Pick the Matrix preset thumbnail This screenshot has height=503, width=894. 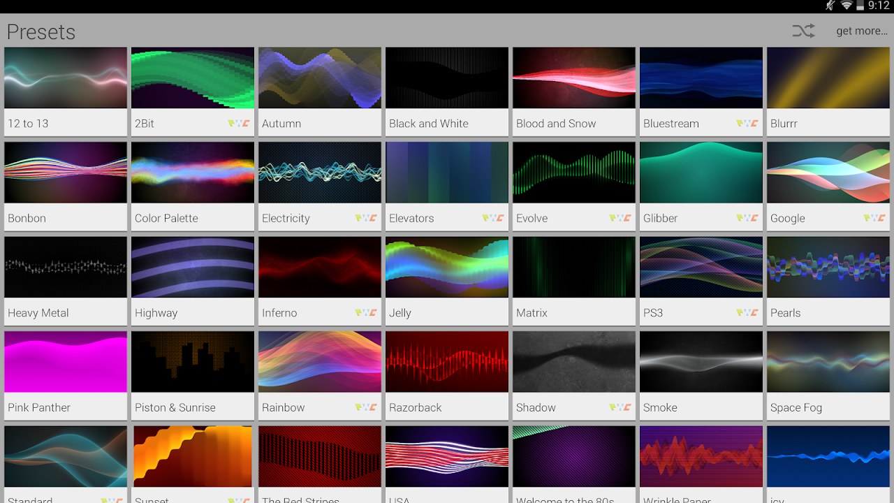[574, 268]
